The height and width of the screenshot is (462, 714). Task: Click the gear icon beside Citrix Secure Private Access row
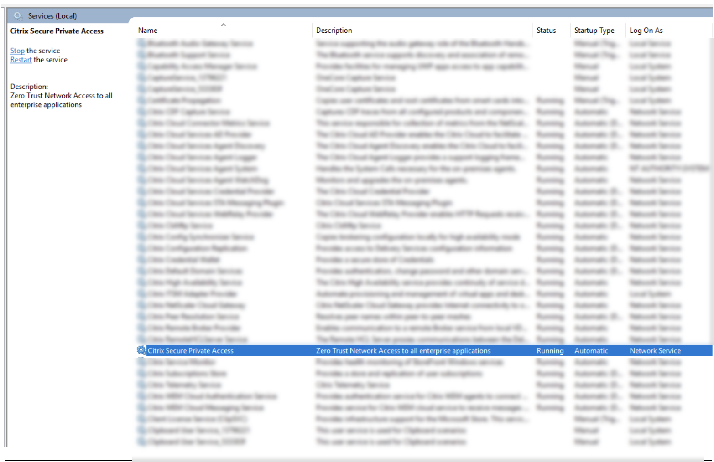tap(141, 350)
